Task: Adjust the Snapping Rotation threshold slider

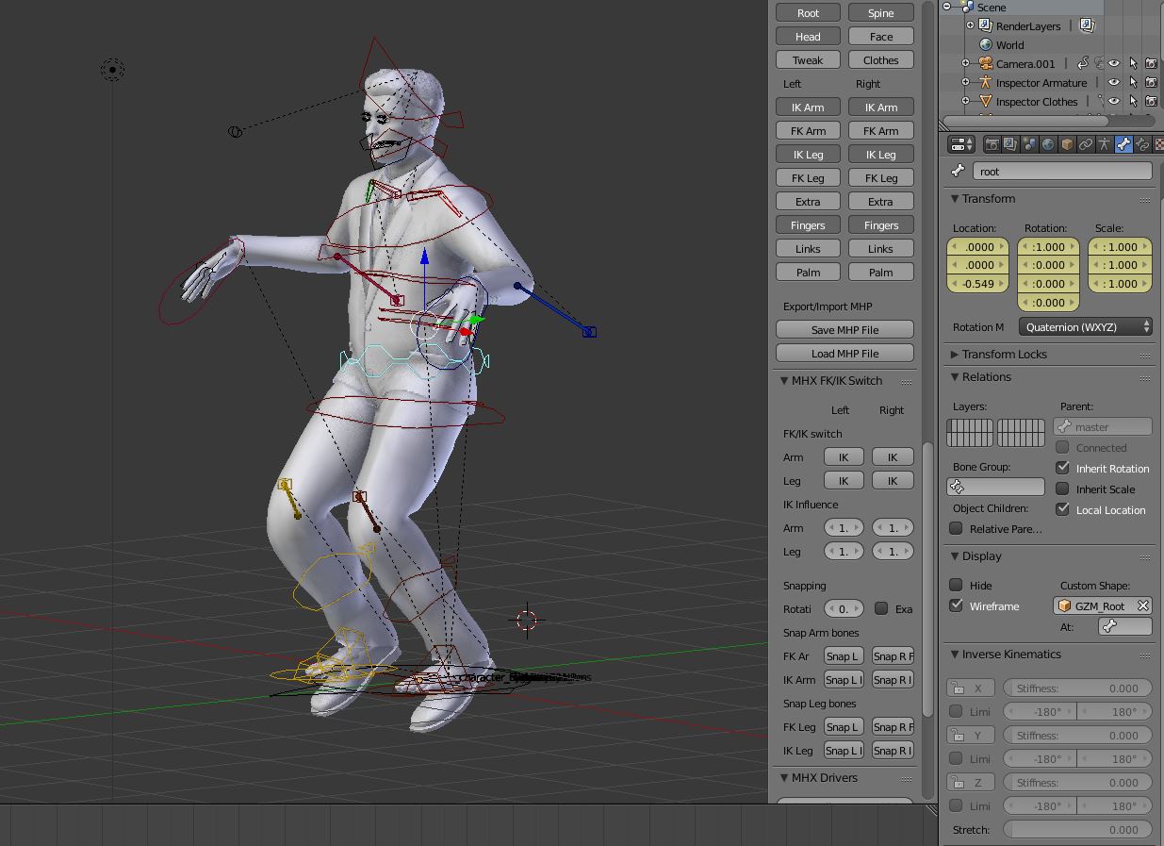Action: click(x=844, y=608)
